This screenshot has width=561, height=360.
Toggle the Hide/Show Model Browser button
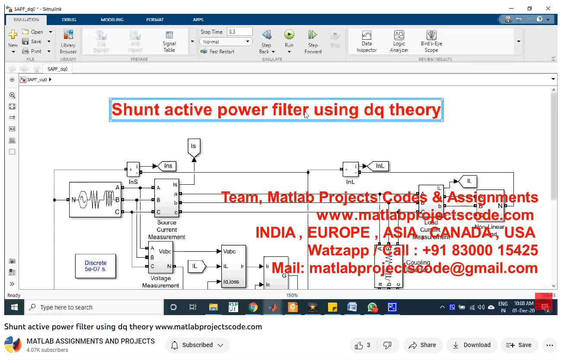12,79
